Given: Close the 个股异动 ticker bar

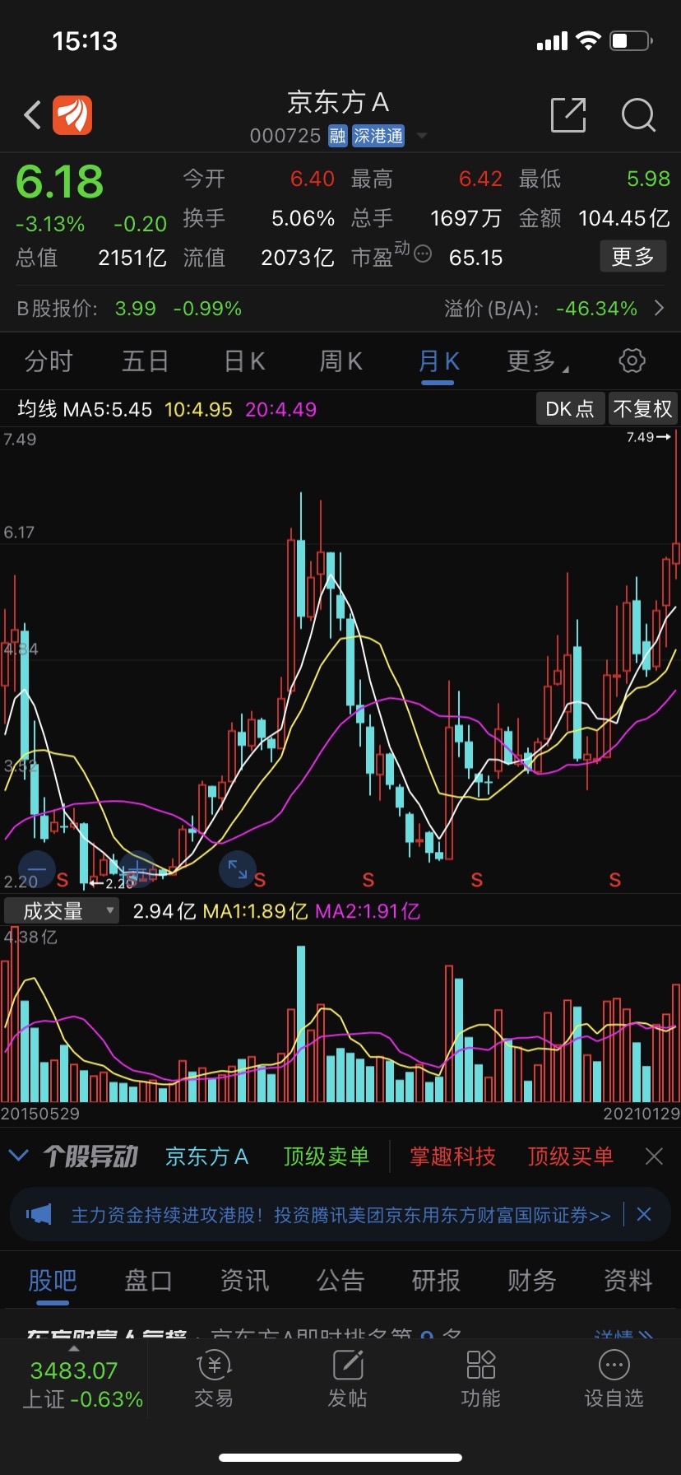Looking at the screenshot, I should pyautogui.click(x=654, y=1156).
